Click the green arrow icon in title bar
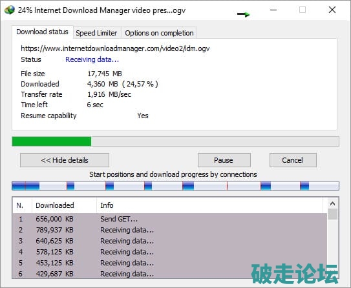 point(243,15)
